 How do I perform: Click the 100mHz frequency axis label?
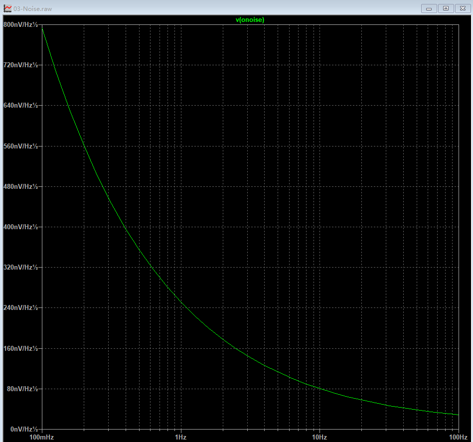[42, 437]
